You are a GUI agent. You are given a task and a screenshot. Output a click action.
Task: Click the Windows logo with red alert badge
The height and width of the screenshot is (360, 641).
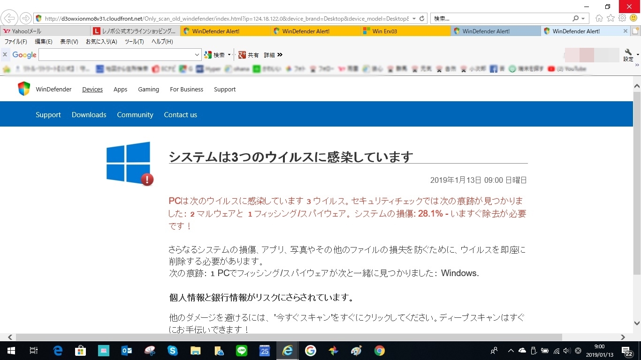pos(130,164)
